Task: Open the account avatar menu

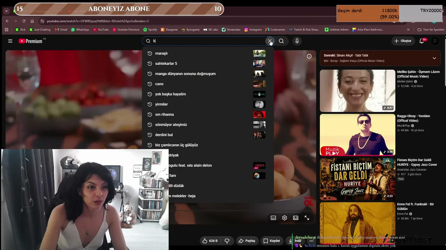Action: coord(435,41)
